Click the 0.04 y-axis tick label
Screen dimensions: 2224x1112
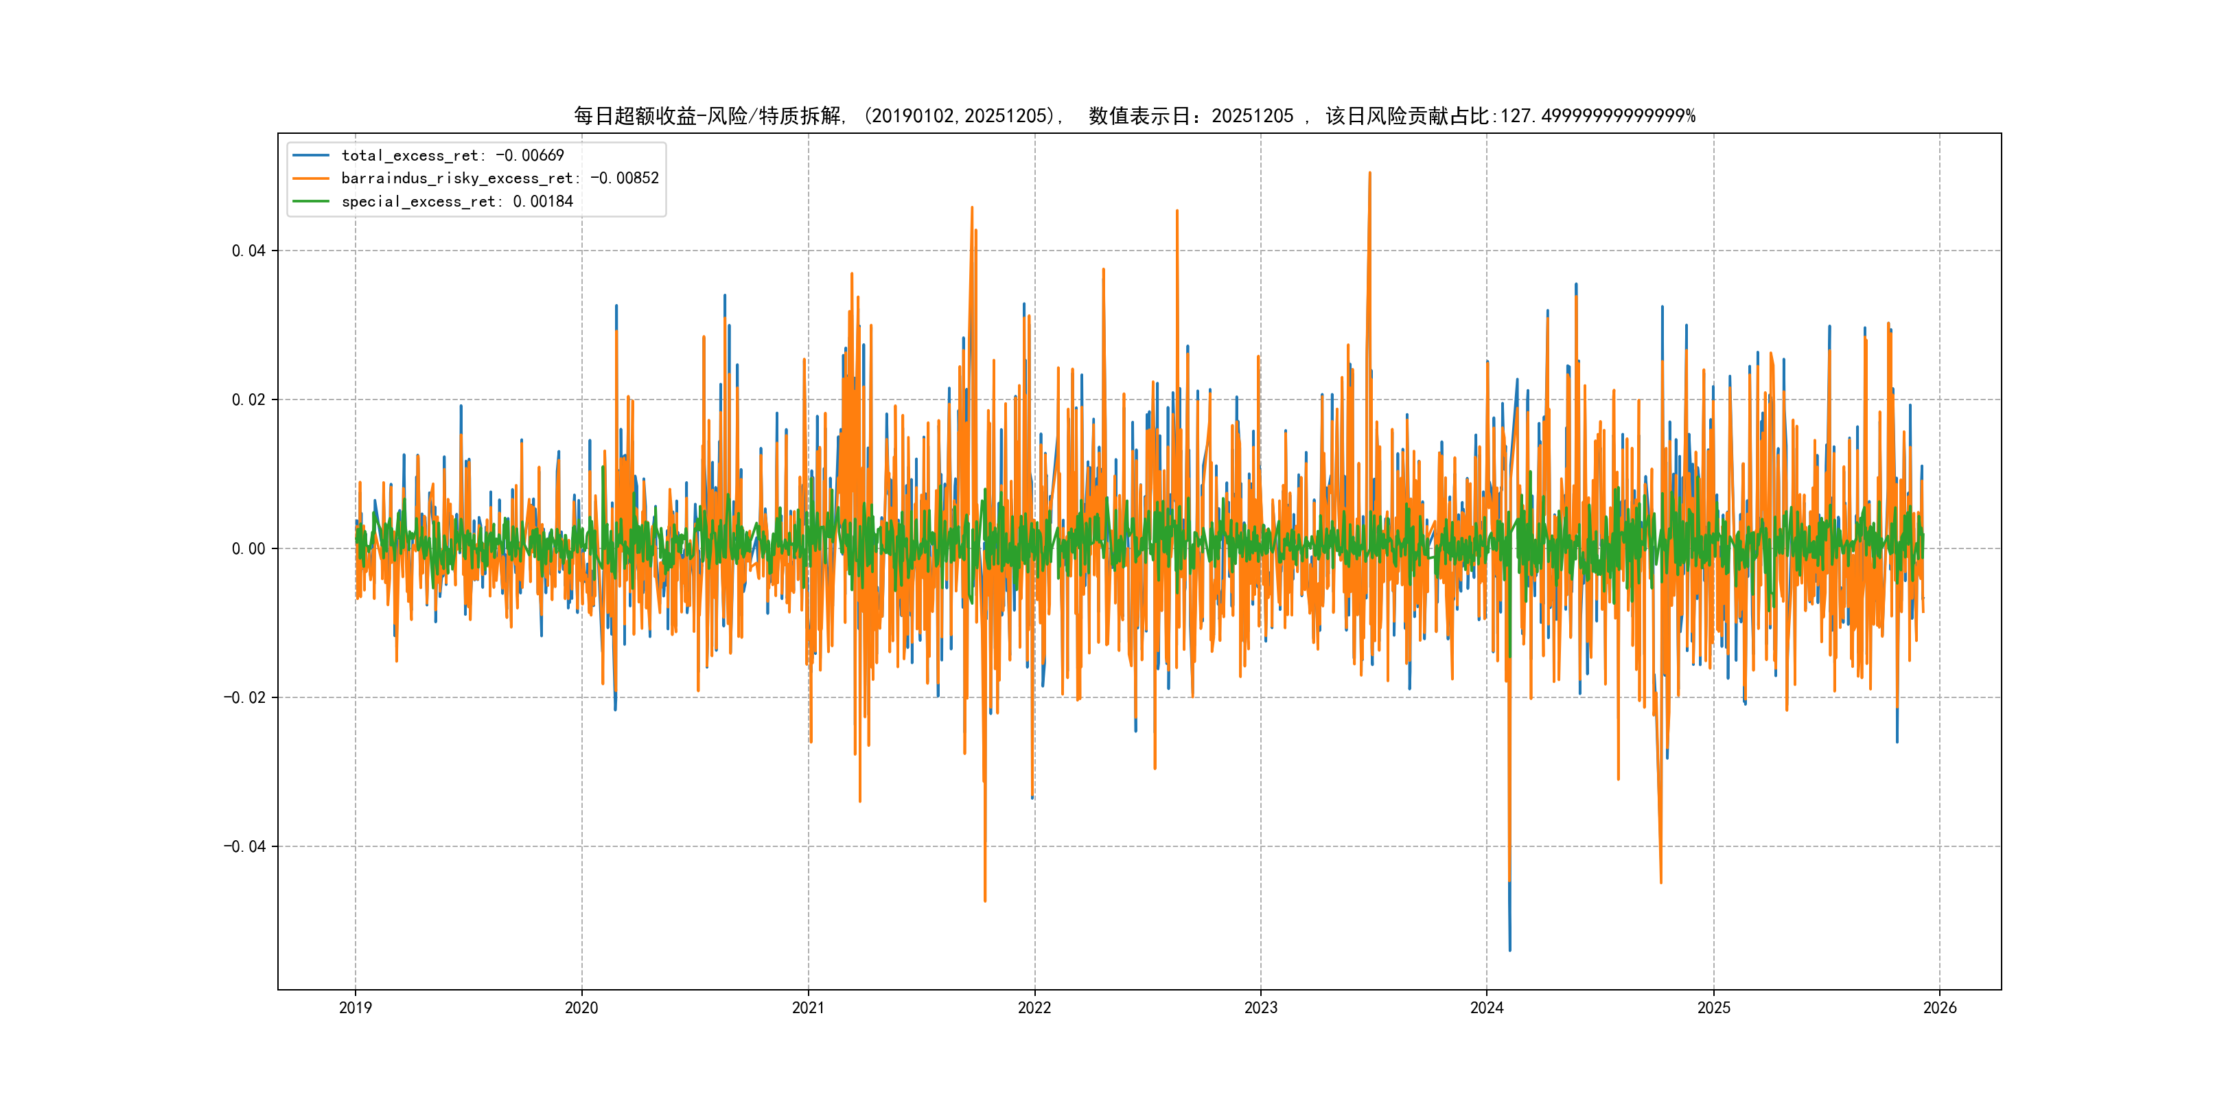[248, 251]
